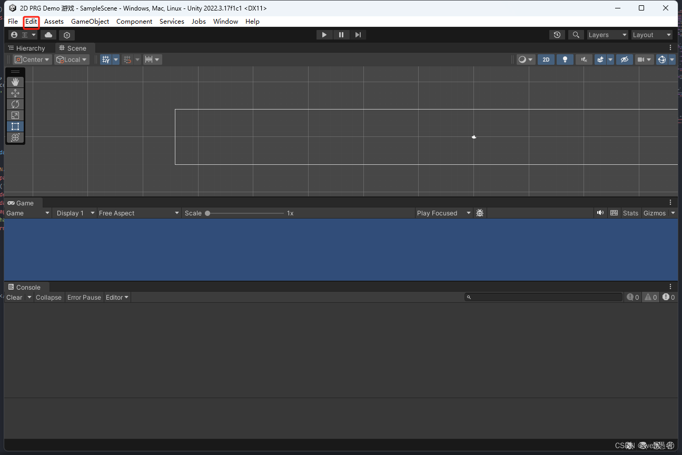Select the Rotate tool
This screenshot has width=682, height=455.
tap(15, 104)
